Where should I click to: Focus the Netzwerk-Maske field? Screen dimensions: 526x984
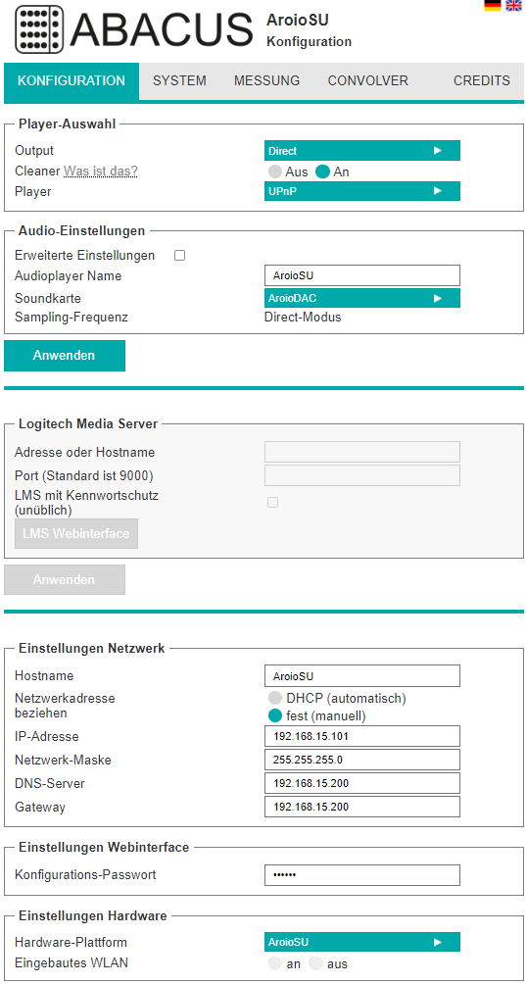pyautogui.click(x=362, y=760)
